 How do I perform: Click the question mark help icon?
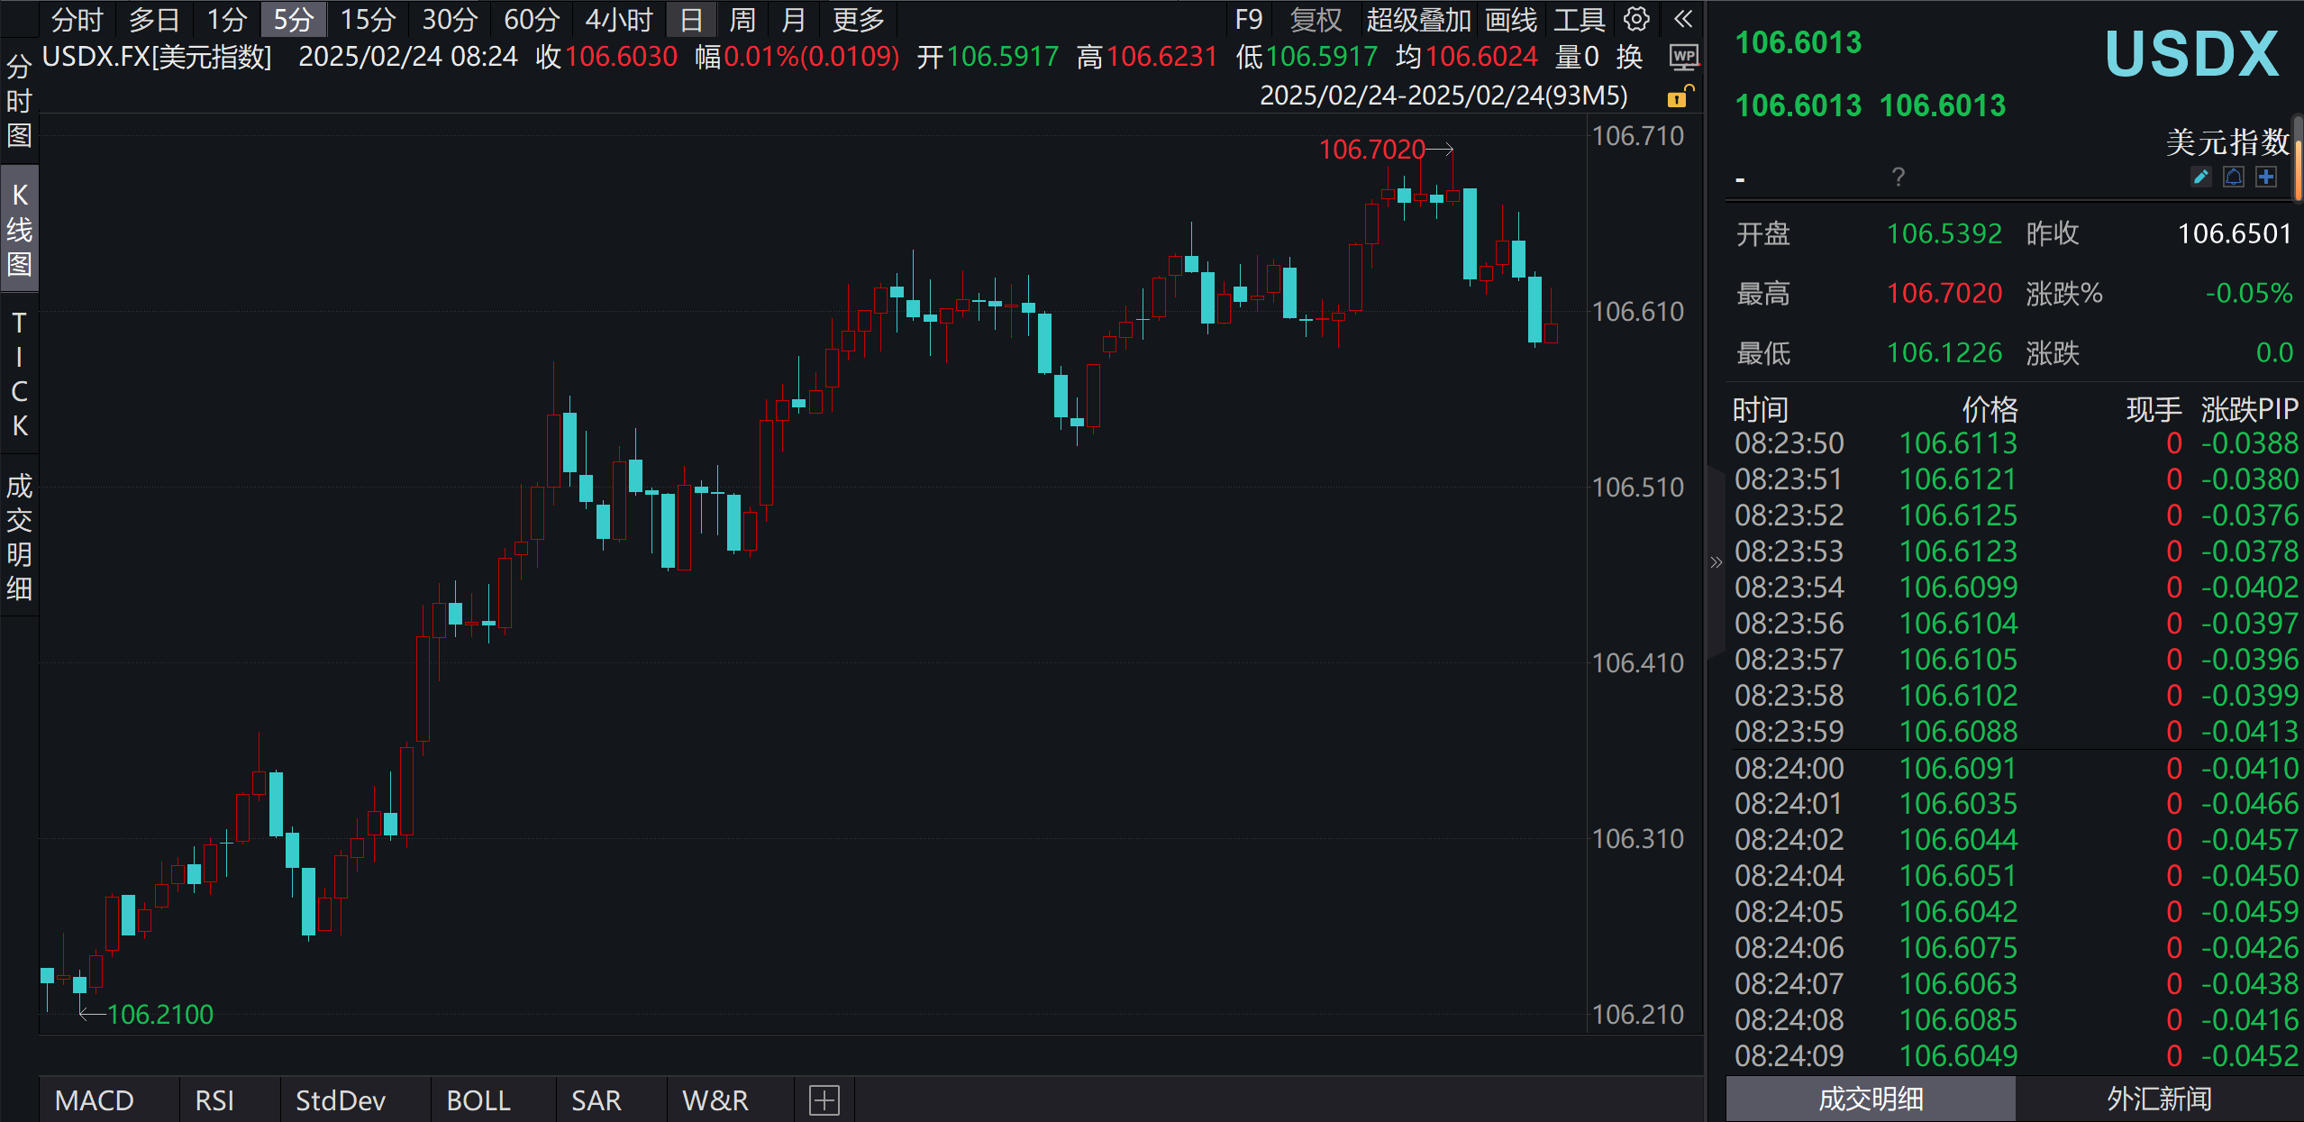(x=1898, y=177)
